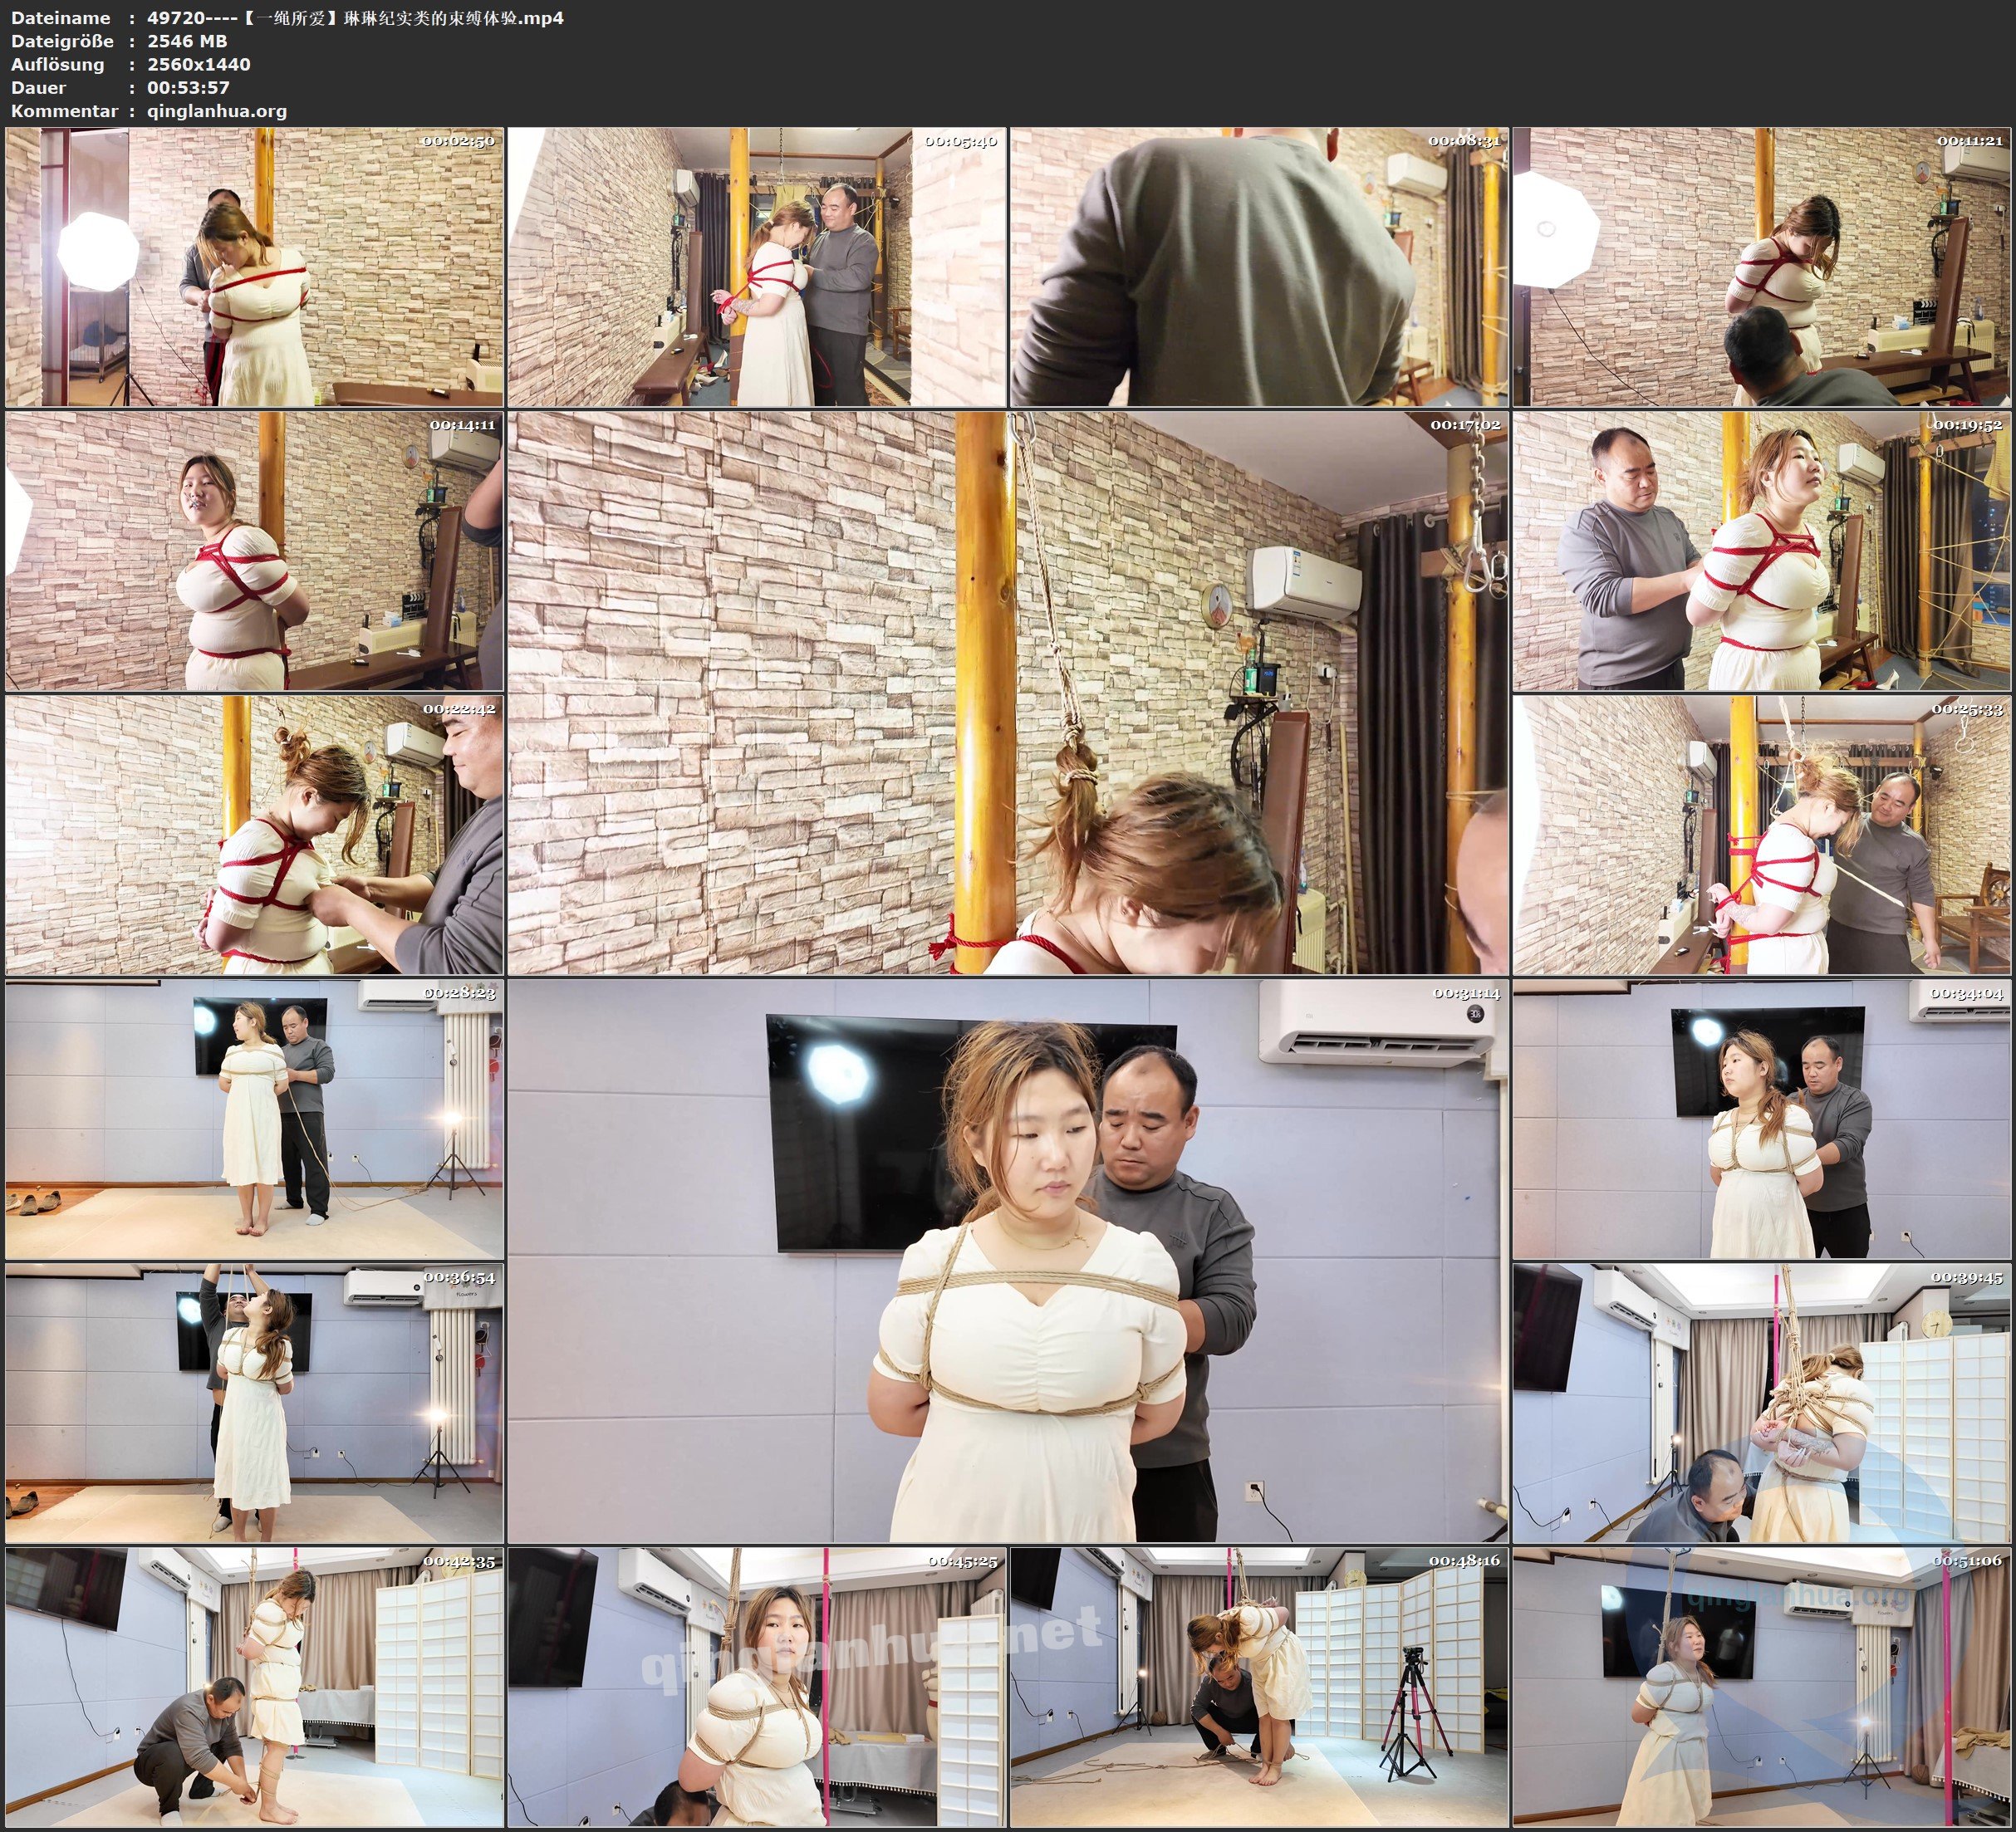
Task: Open the large 00:31:14 center frame
Action: [x=1007, y=1260]
